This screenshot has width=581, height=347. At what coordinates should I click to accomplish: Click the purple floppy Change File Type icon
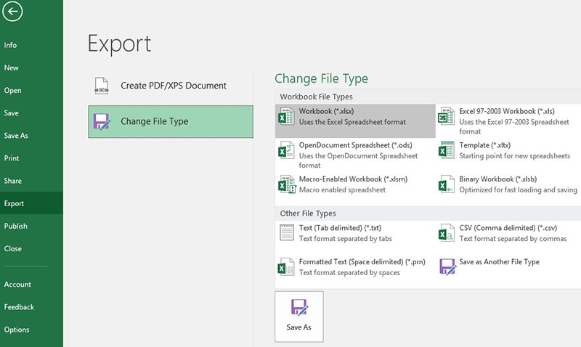point(102,121)
